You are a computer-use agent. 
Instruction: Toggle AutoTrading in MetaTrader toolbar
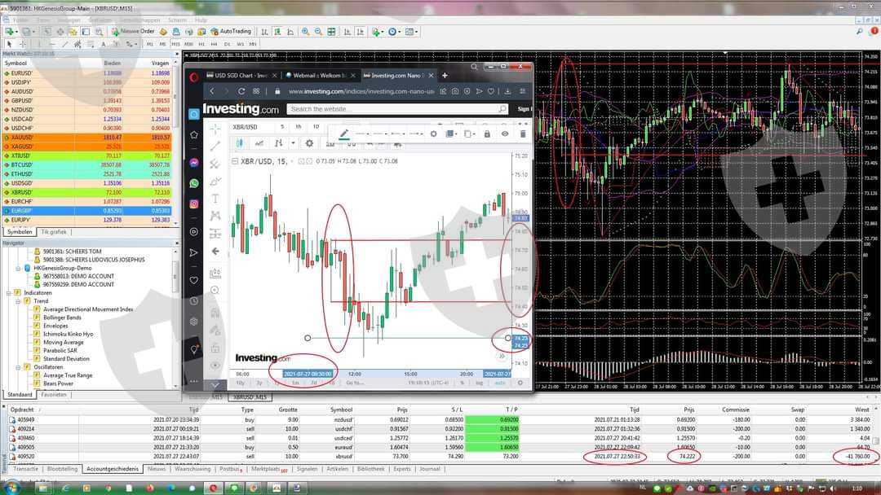(x=231, y=32)
